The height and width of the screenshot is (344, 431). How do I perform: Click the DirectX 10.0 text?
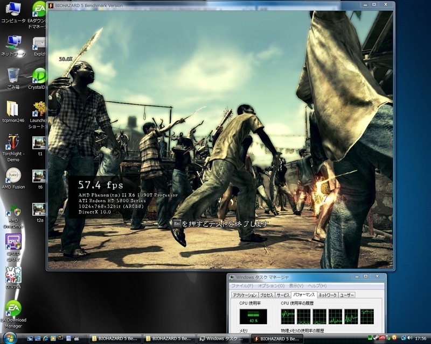pyautogui.click(x=95, y=212)
